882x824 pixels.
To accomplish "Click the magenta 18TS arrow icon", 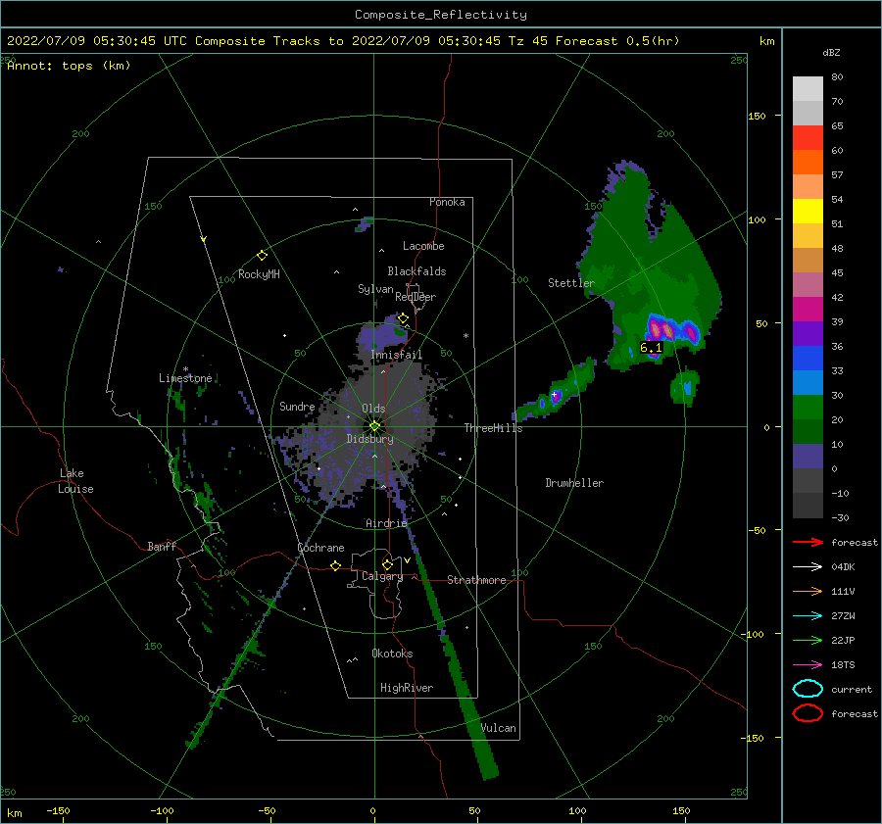I will click(x=808, y=665).
